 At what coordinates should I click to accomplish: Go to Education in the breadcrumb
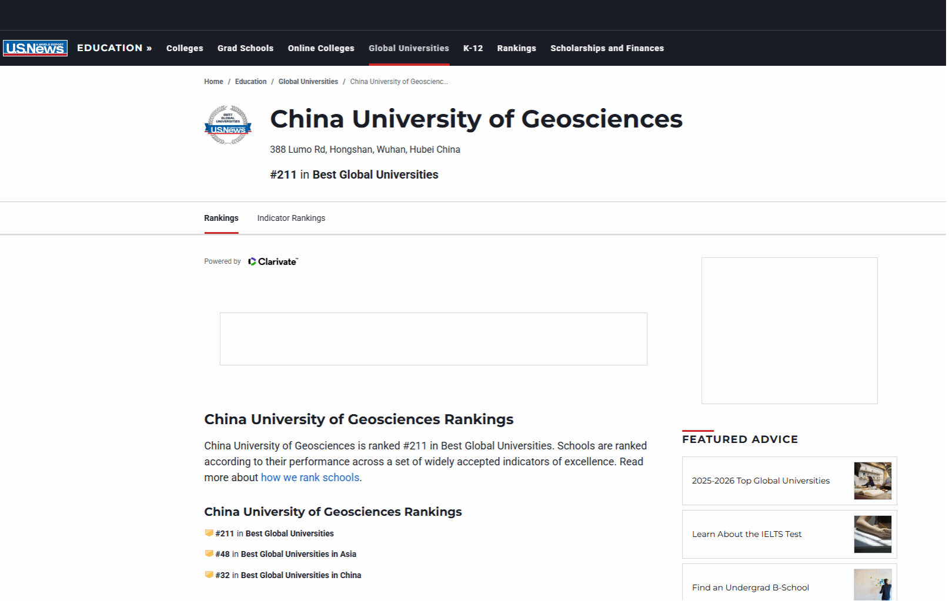coord(251,82)
